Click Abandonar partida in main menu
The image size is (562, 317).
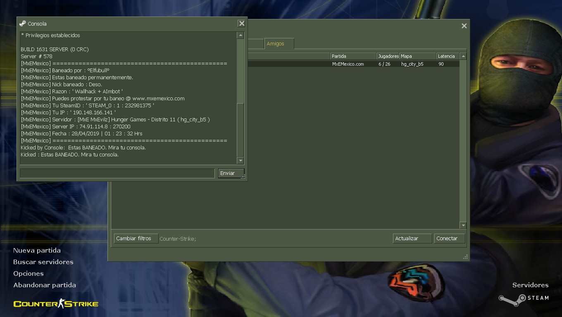(x=45, y=285)
